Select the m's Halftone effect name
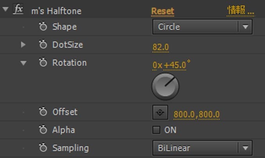This screenshot has width=265, height=158. (56, 11)
